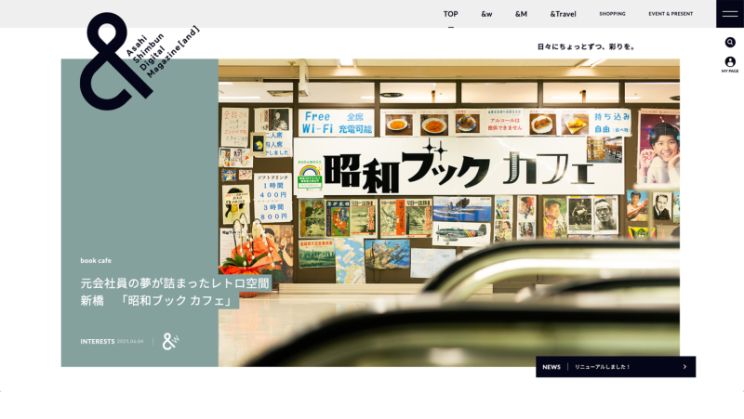744x419 pixels.
Task: Open the hamburger menu
Action: click(x=729, y=14)
